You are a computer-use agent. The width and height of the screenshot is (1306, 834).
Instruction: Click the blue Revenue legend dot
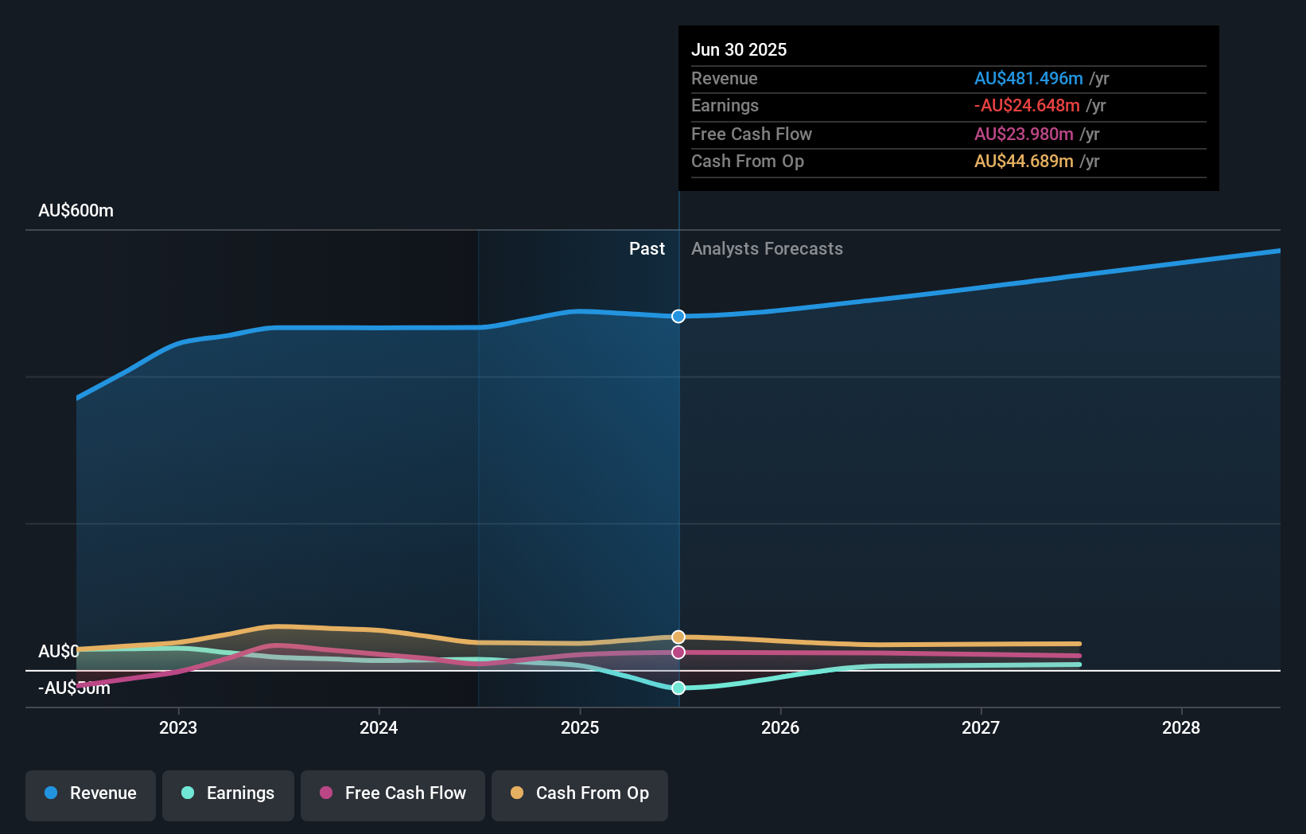click(52, 793)
